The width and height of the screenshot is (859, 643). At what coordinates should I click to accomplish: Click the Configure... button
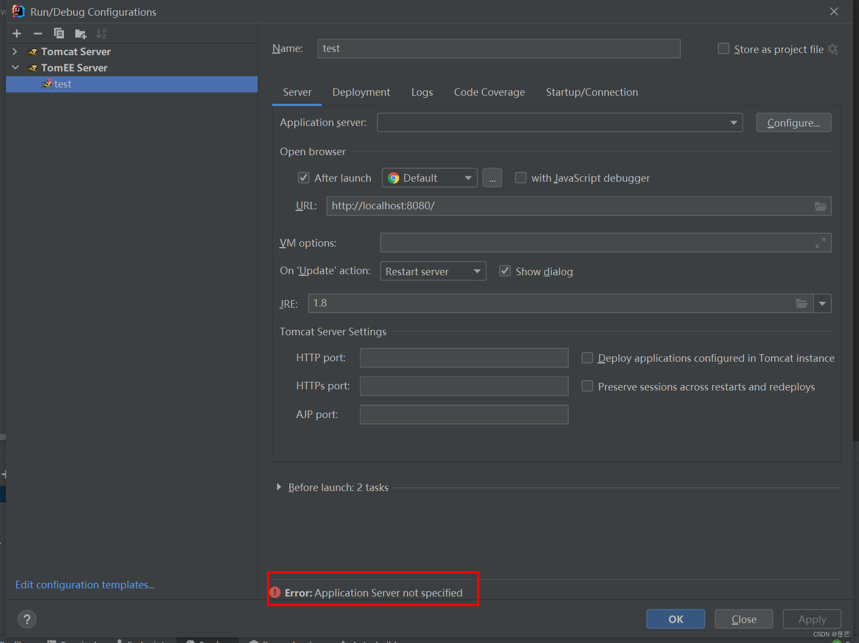794,123
